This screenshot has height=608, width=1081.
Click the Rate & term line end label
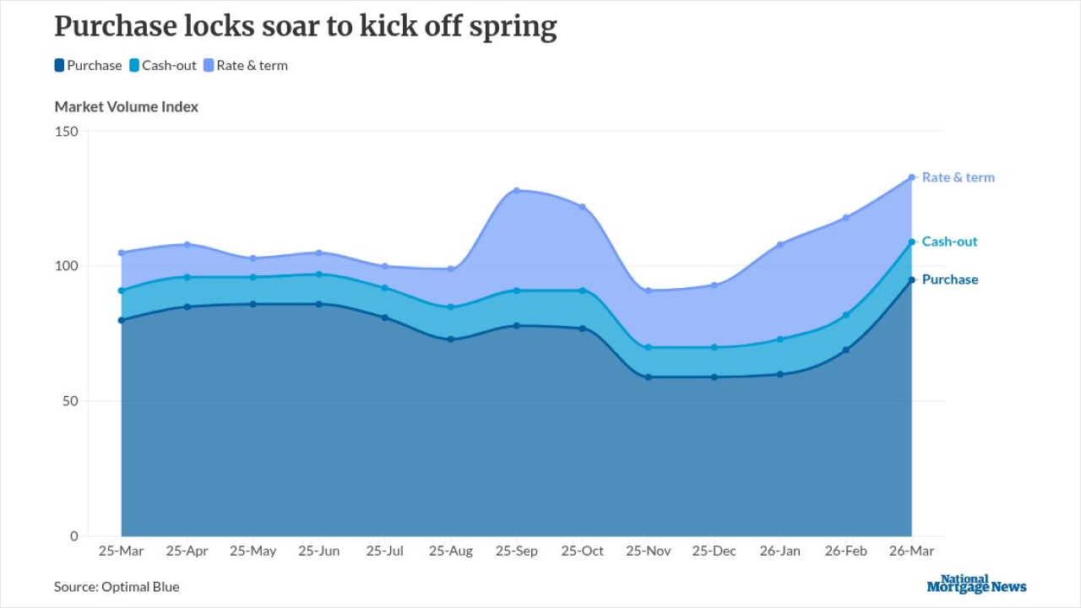958,177
